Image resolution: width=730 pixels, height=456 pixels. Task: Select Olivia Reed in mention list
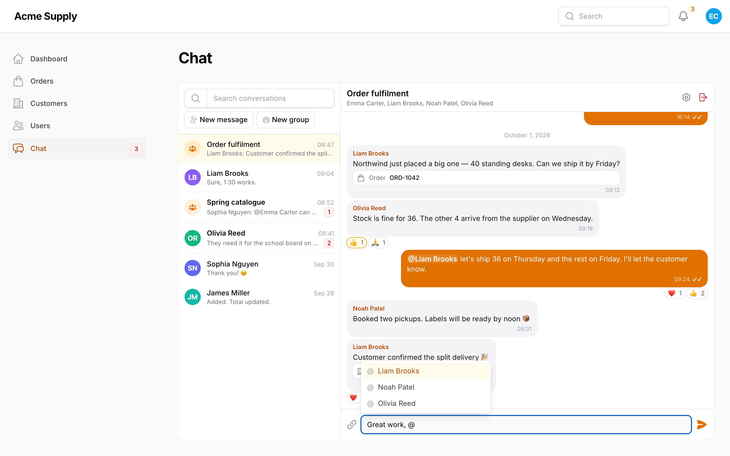[426, 404]
